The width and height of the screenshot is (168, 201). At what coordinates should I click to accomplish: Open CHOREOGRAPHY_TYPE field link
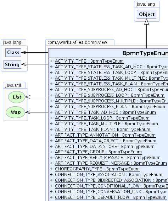[x=97, y=169]
